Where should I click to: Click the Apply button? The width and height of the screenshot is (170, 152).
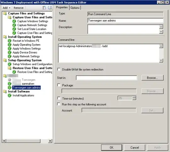click(157, 148)
